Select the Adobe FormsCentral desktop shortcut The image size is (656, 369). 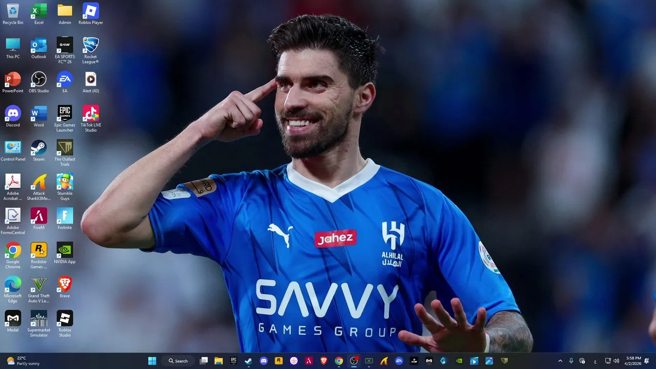(x=13, y=221)
